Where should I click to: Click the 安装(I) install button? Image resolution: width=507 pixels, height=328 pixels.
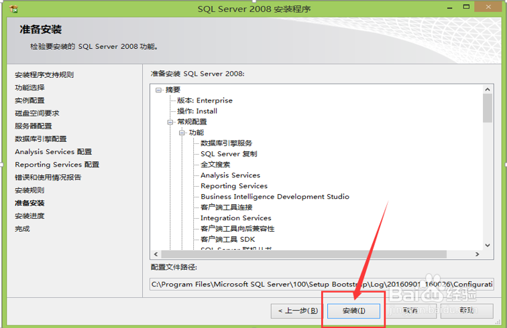click(353, 311)
